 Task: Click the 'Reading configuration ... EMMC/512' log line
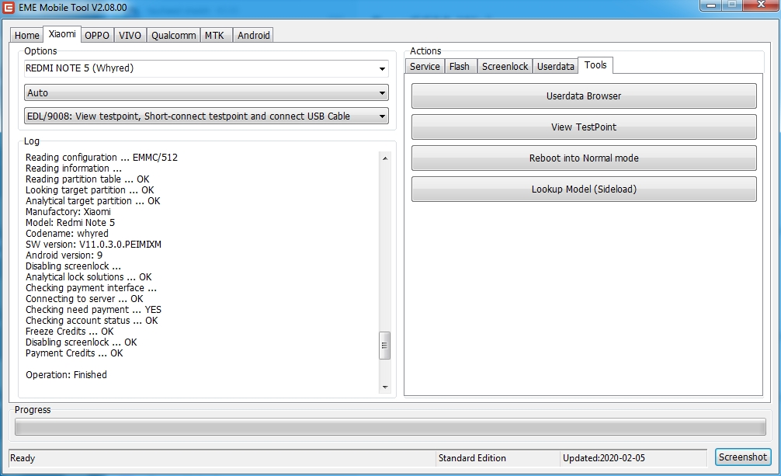point(102,157)
